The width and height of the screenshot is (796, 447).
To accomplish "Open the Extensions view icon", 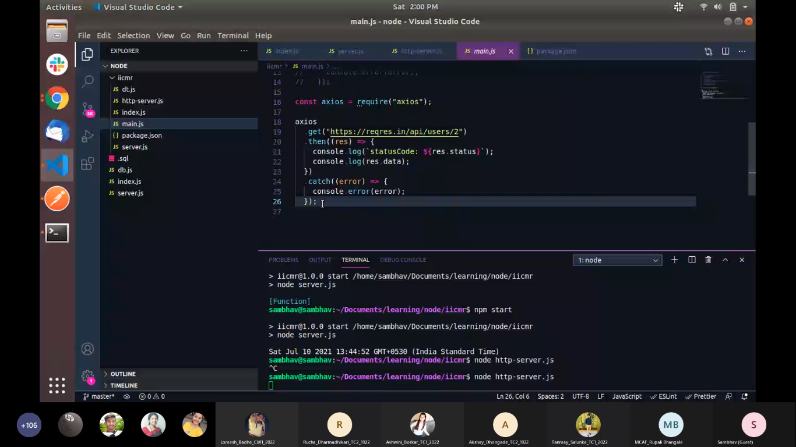I will click(87, 164).
